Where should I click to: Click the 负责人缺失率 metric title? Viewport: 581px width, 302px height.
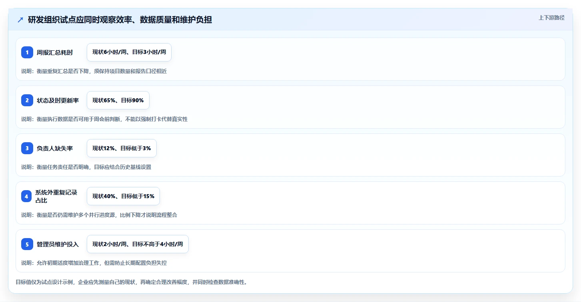coord(55,148)
